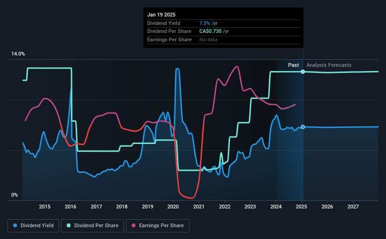Select the teal dividend marker at 2025
Screen dimensions: 386x239
303,72
